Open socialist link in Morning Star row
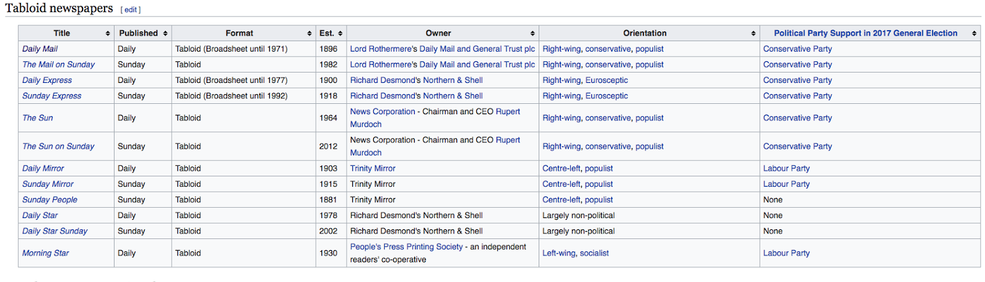Screen dimensions: 985x282 click(594, 253)
